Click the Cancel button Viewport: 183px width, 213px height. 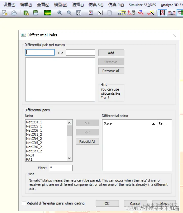[x=135, y=204]
